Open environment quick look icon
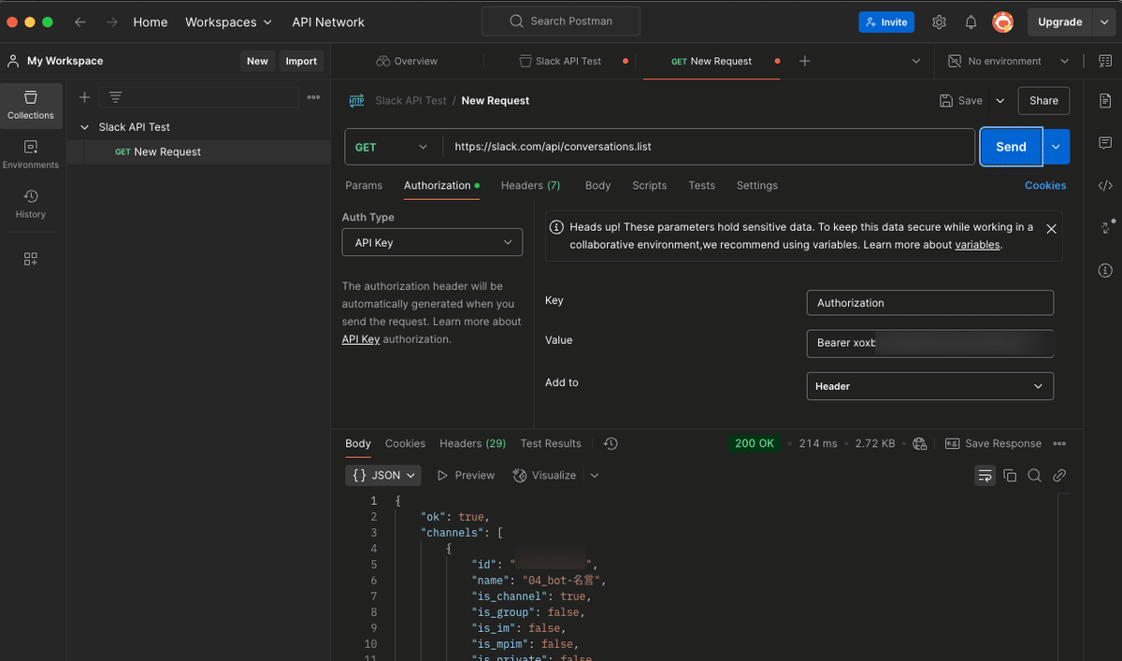1122x661 pixels. [1104, 61]
